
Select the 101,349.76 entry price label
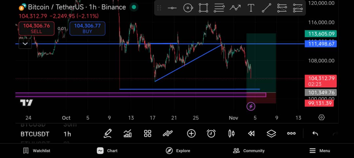(x=321, y=93)
